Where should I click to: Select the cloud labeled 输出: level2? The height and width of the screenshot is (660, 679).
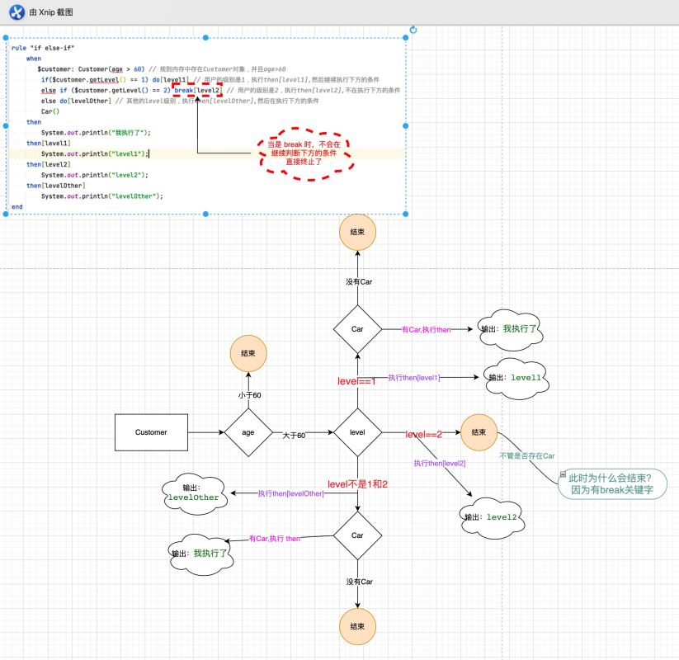(x=492, y=518)
